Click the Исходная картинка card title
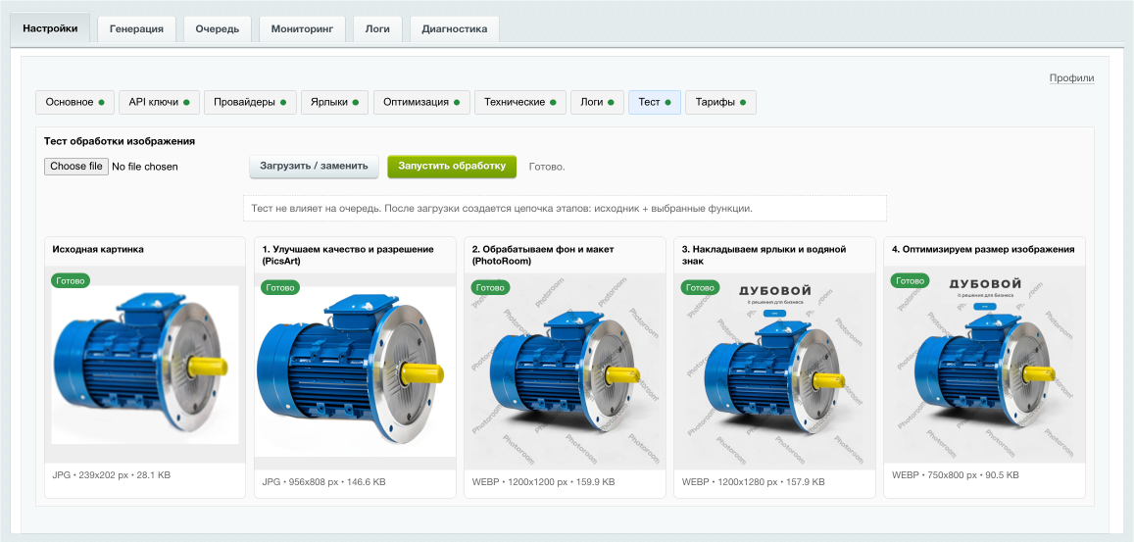 [x=98, y=249]
